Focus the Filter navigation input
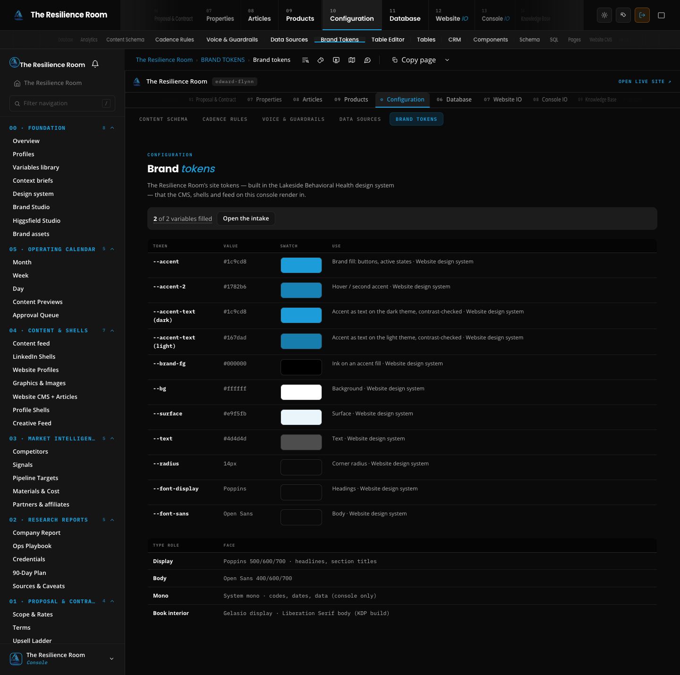This screenshot has width=680, height=675. tap(62, 103)
